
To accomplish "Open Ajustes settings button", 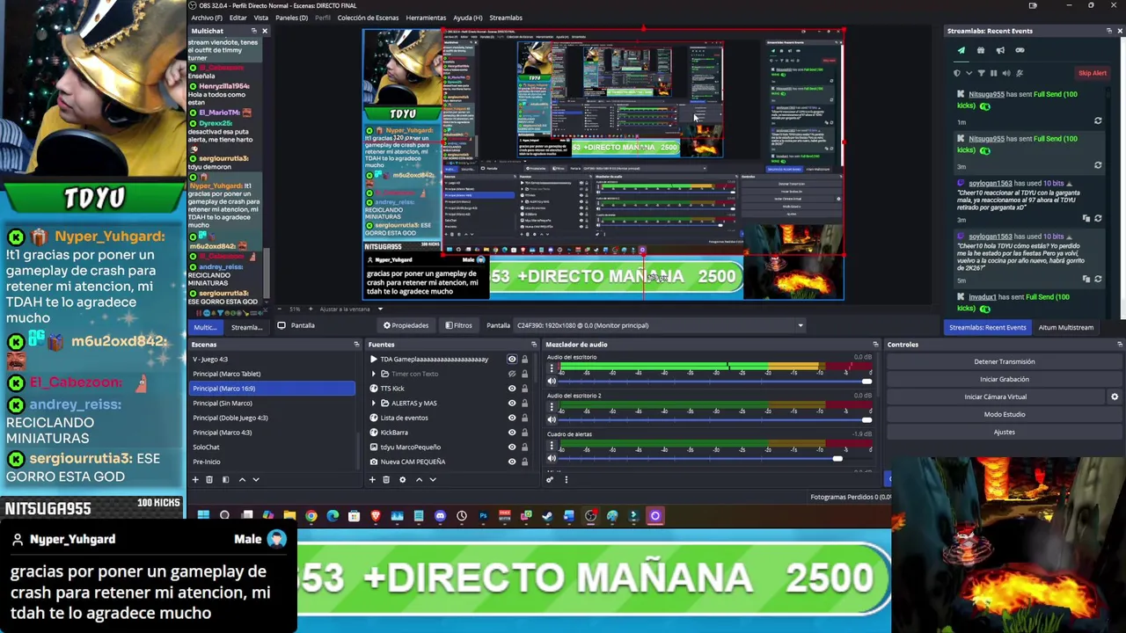I will tap(1004, 432).
